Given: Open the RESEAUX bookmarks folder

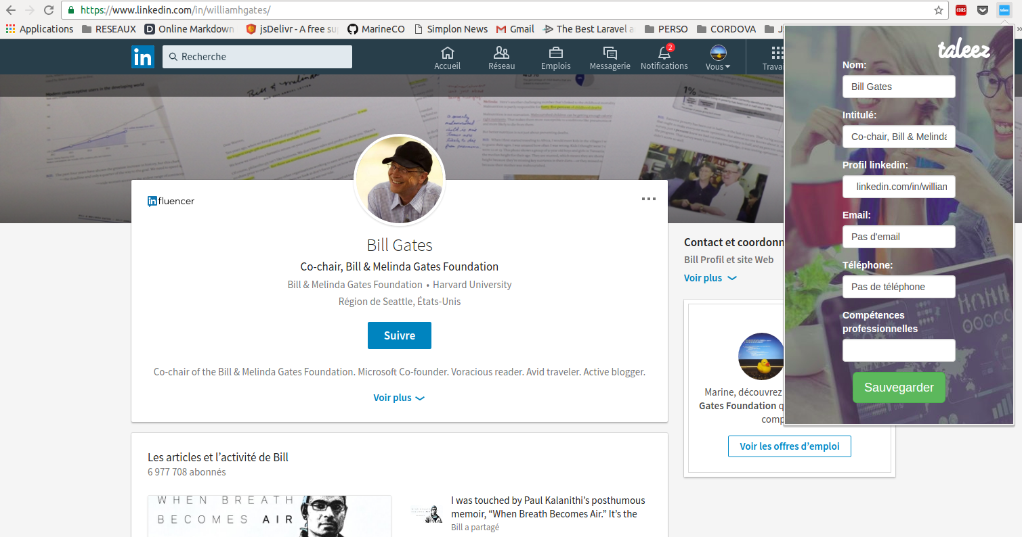Looking at the screenshot, I should point(108,29).
